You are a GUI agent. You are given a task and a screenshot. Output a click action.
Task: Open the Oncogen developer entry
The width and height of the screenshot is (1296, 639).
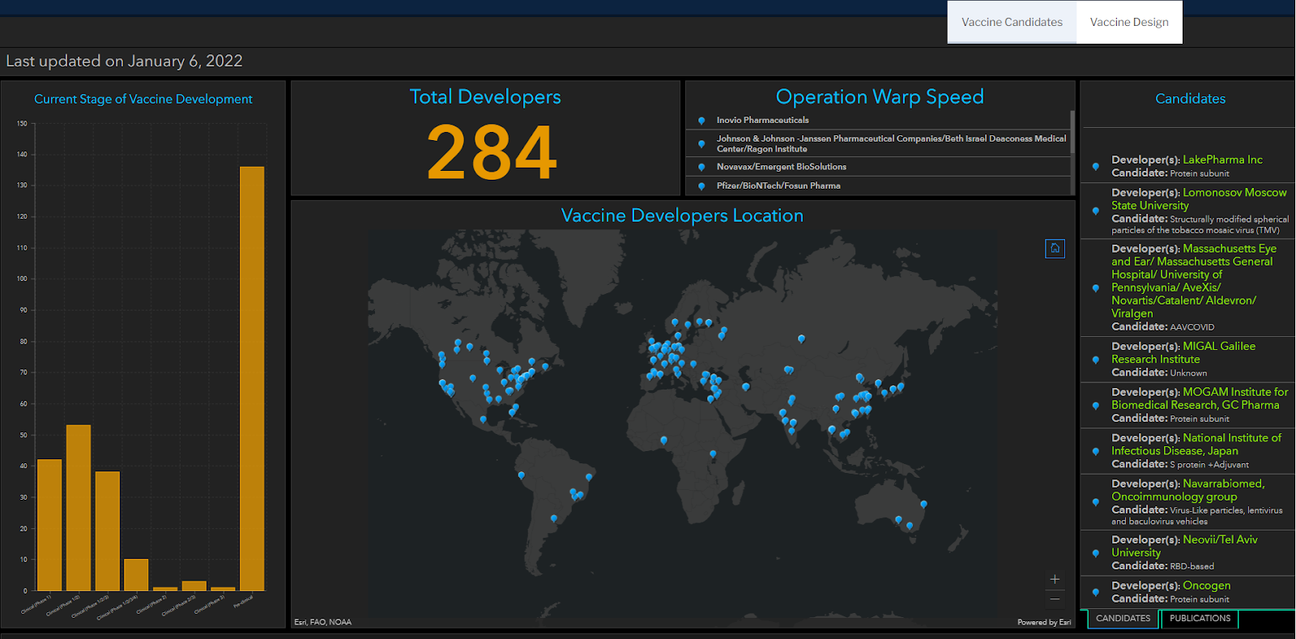(1187, 591)
